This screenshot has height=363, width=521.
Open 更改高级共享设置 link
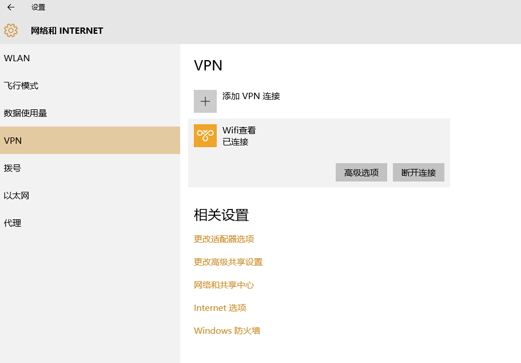click(228, 262)
